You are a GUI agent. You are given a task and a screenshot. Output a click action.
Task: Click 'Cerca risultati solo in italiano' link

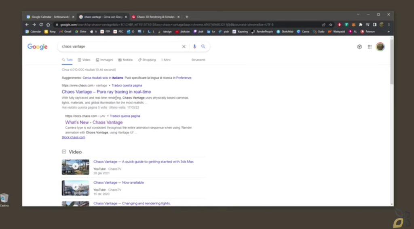(103, 78)
